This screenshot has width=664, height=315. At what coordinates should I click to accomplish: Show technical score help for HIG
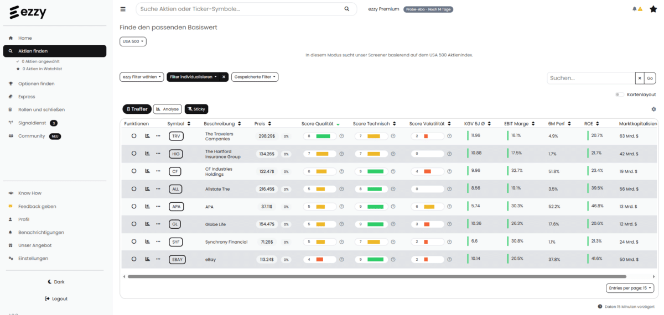[x=393, y=154]
